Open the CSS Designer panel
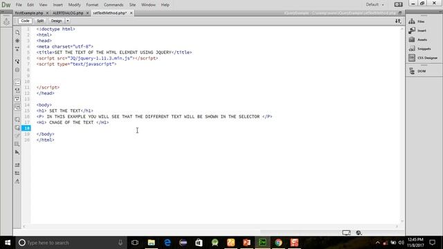 point(423,57)
